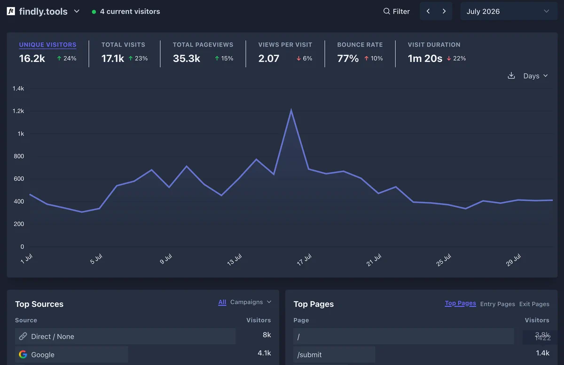The width and height of the screenshot is (564, 365).
Task: Select the Unique Visitors metric
Action: [47, 45]
